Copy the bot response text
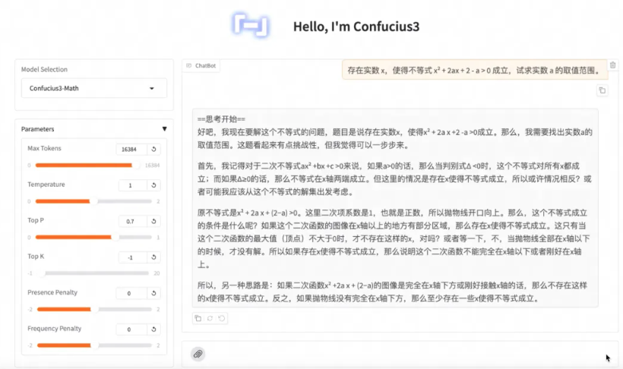The image size is (623, 369). [198, 318]
